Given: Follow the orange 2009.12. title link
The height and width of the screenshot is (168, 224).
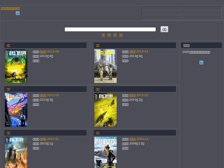Looking at the screenshot, I should 139,139.
